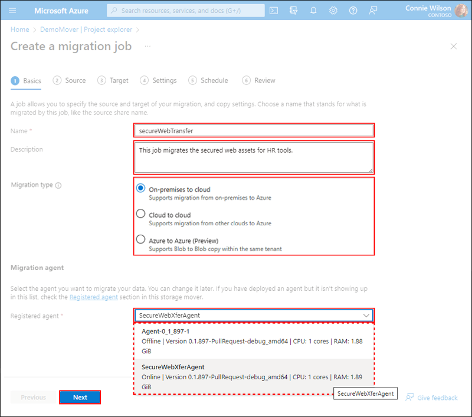
Task: Open the ellipsis more options menu
Action: pos(147,47)
